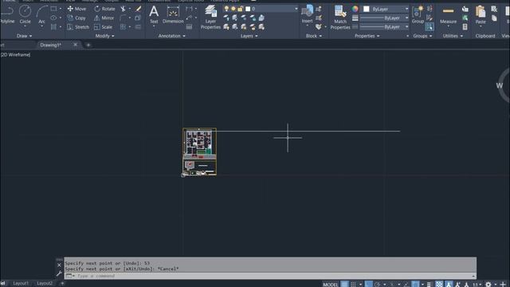Toggle object snap in status bar

[415, 285]
